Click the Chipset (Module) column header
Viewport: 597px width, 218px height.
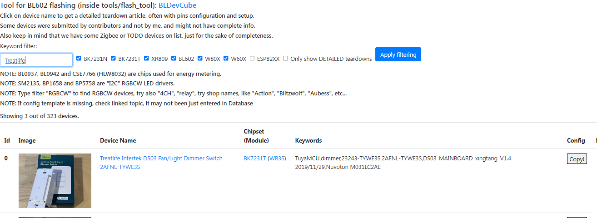[256, 136]
